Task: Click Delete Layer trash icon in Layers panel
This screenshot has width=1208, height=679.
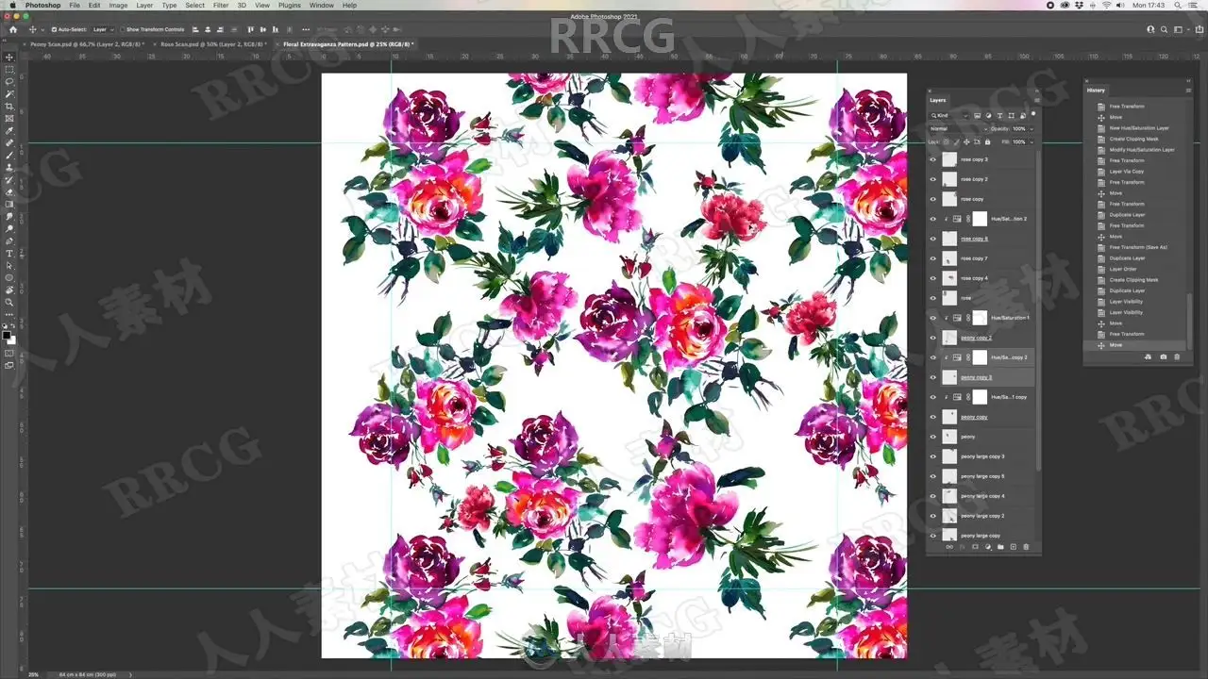Action: pos(1026,547)
